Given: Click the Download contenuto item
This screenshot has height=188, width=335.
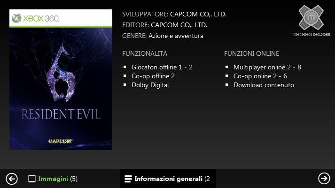Looking at the screenshot, I should tap(264, 85).
